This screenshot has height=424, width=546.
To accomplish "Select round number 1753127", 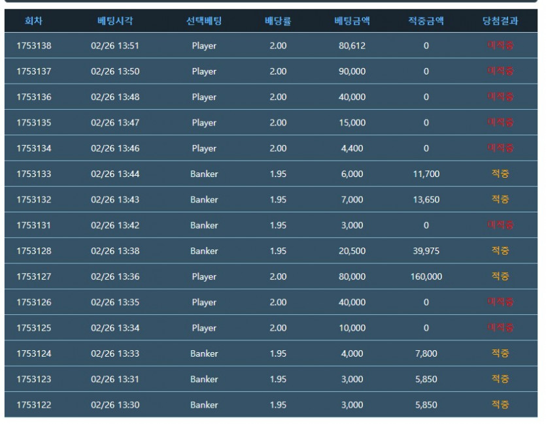I will tap(34, 277).
